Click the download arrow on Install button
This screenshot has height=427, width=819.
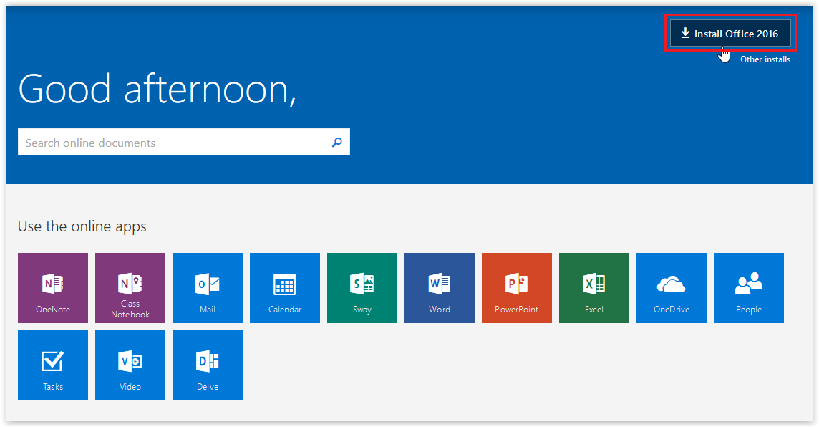685,34
